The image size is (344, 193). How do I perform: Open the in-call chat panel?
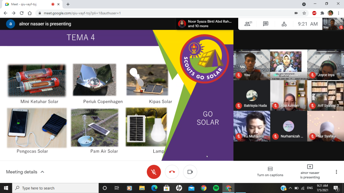pyautogui.click(x=265, y=24)
